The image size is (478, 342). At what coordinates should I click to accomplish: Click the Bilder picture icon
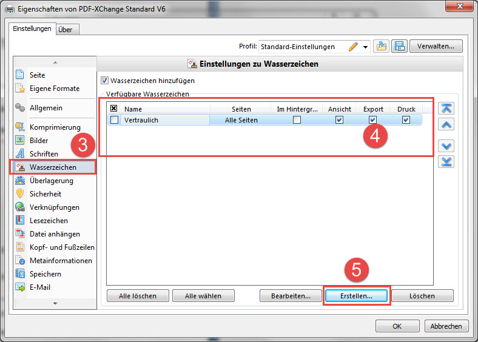pyautogui.click(x=20, y=140)
